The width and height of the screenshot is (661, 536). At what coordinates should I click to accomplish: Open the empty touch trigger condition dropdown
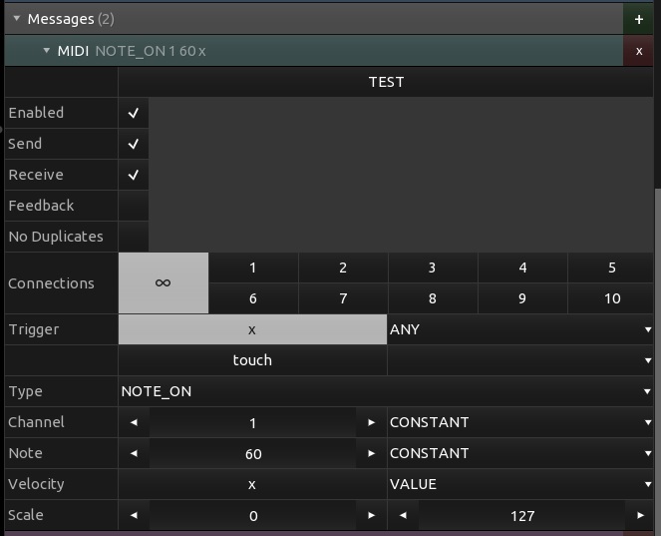tap(520, 360)
